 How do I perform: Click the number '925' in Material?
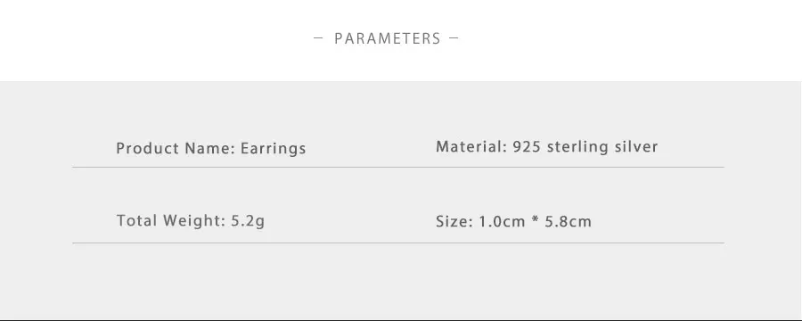point(528,147)
